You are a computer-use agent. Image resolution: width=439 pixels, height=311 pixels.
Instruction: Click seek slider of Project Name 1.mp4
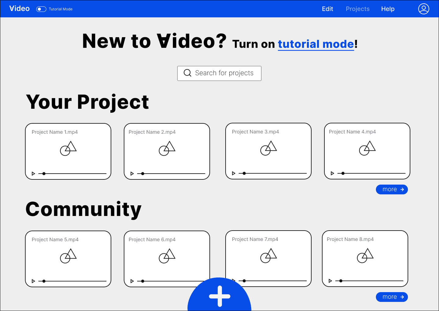click(x=72, y=174)
